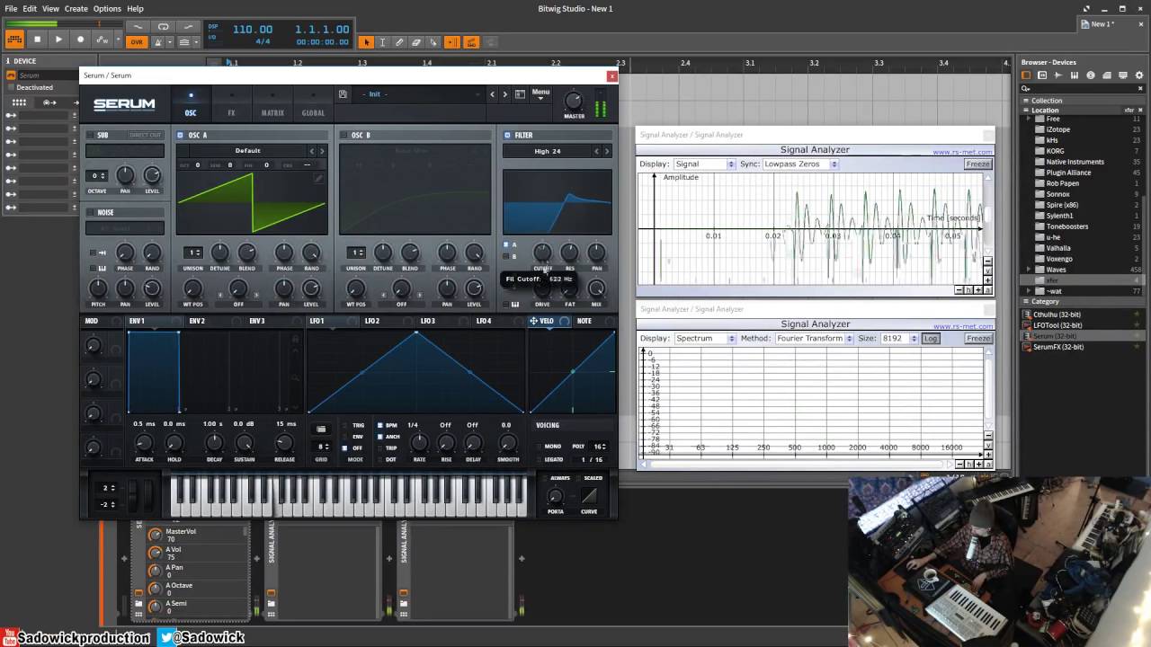Screen dimensions: 1151x647
Task: Enable the SUB oscillator
Action: [x=90, y=135]
